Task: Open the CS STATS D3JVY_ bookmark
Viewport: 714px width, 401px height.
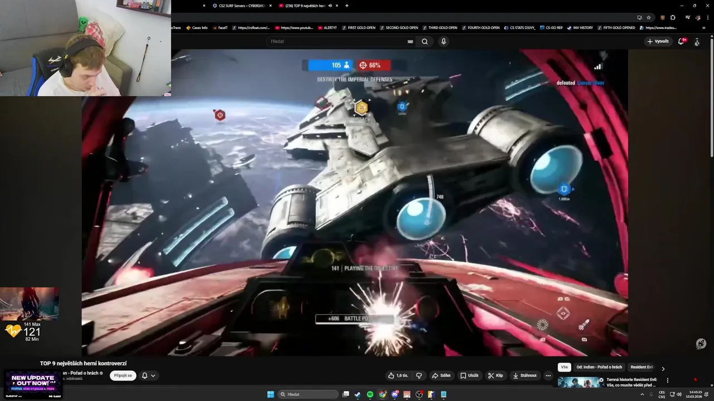Action: [520, 27]
